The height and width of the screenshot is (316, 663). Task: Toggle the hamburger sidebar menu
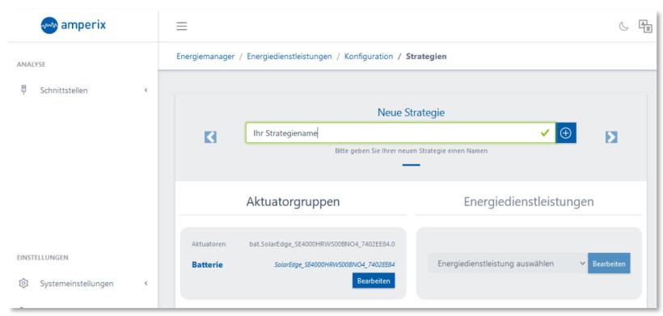coord(182,26)
